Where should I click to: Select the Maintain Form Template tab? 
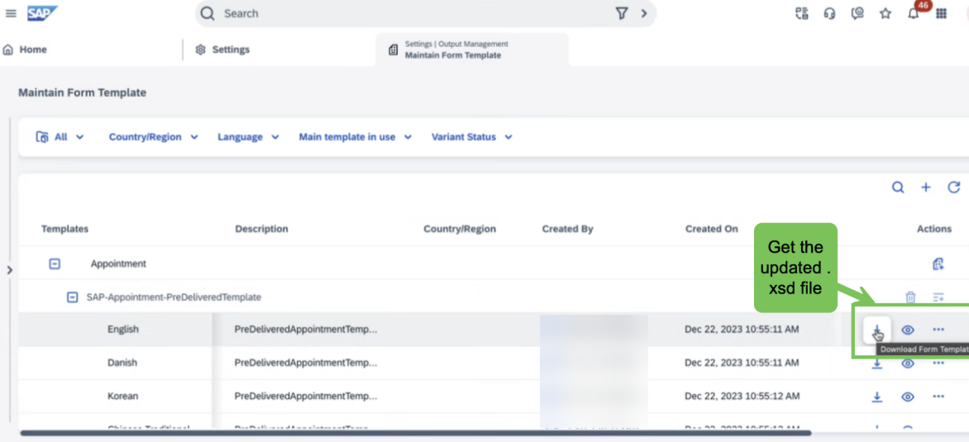point(472,50)
